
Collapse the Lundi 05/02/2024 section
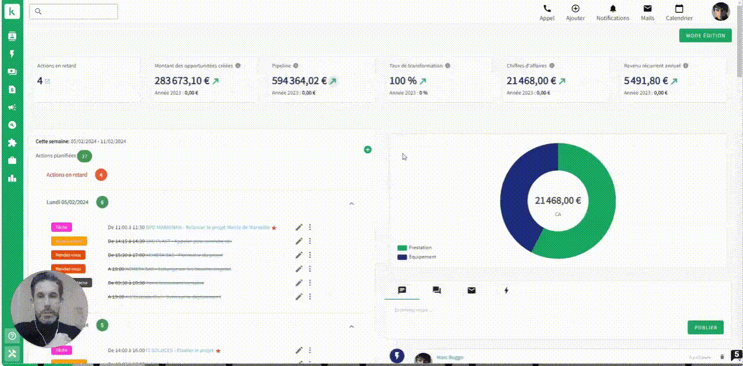351,203
